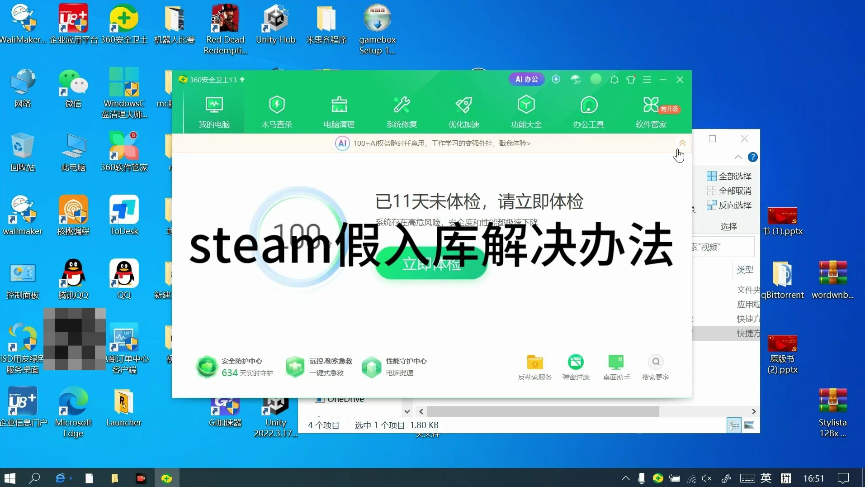Click the Explorer horizontal scrollbar thumb
The height and width of the screenshot is (487, 865).
coord(543,411)
